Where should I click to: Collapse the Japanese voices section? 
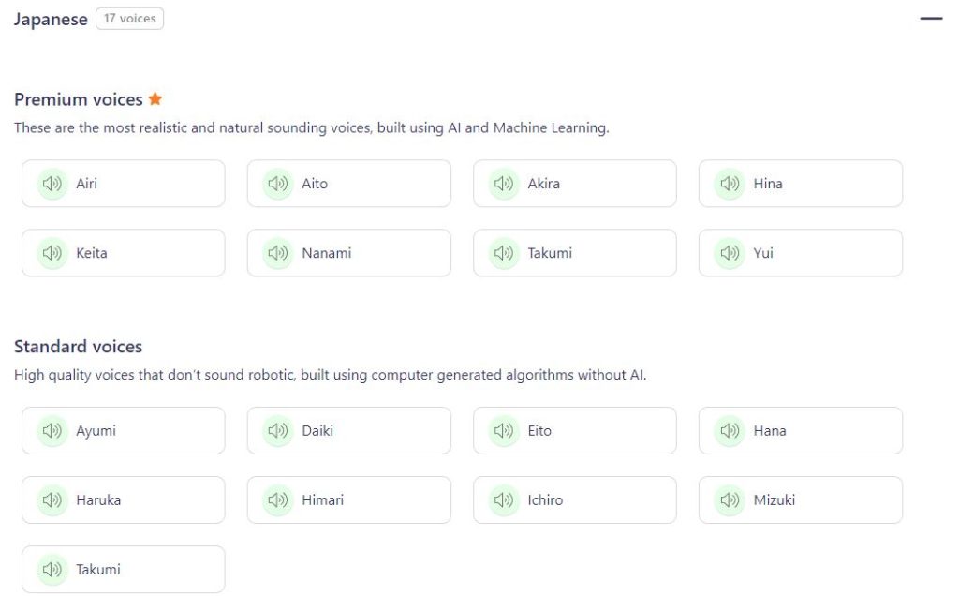click(933, 17)
